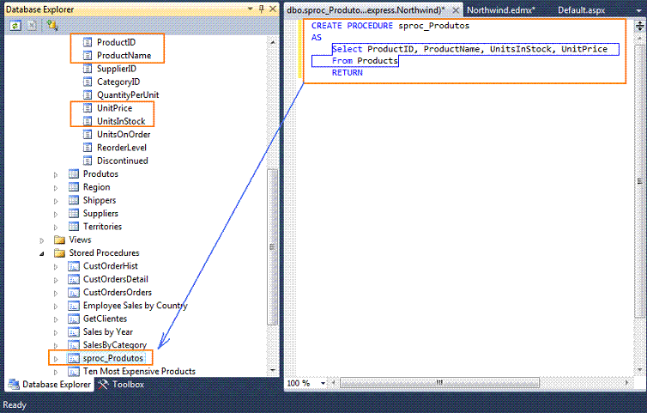Open the zoom level 100 % dropdown
The width and height of the screenshot is (647, 413).
[x=323, y=384]
